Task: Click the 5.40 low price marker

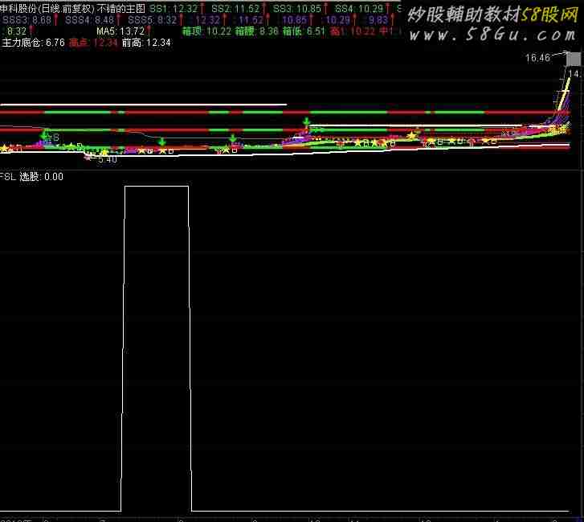Action: (108, 159)
